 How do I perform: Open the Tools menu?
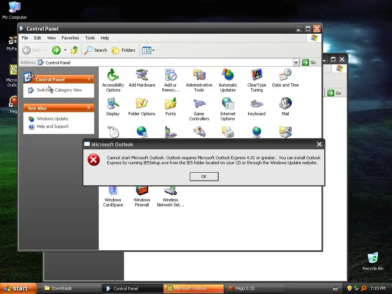[x=90, y=38]
